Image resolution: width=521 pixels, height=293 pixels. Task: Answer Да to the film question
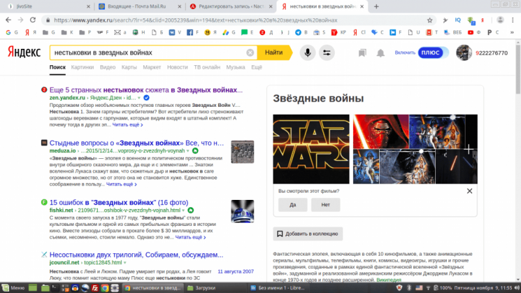tap(292, 204)
